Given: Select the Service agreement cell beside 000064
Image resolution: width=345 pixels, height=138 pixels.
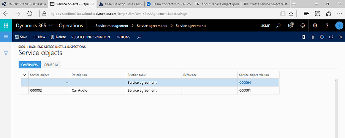Looking at the screenshot, I should 154,83.
